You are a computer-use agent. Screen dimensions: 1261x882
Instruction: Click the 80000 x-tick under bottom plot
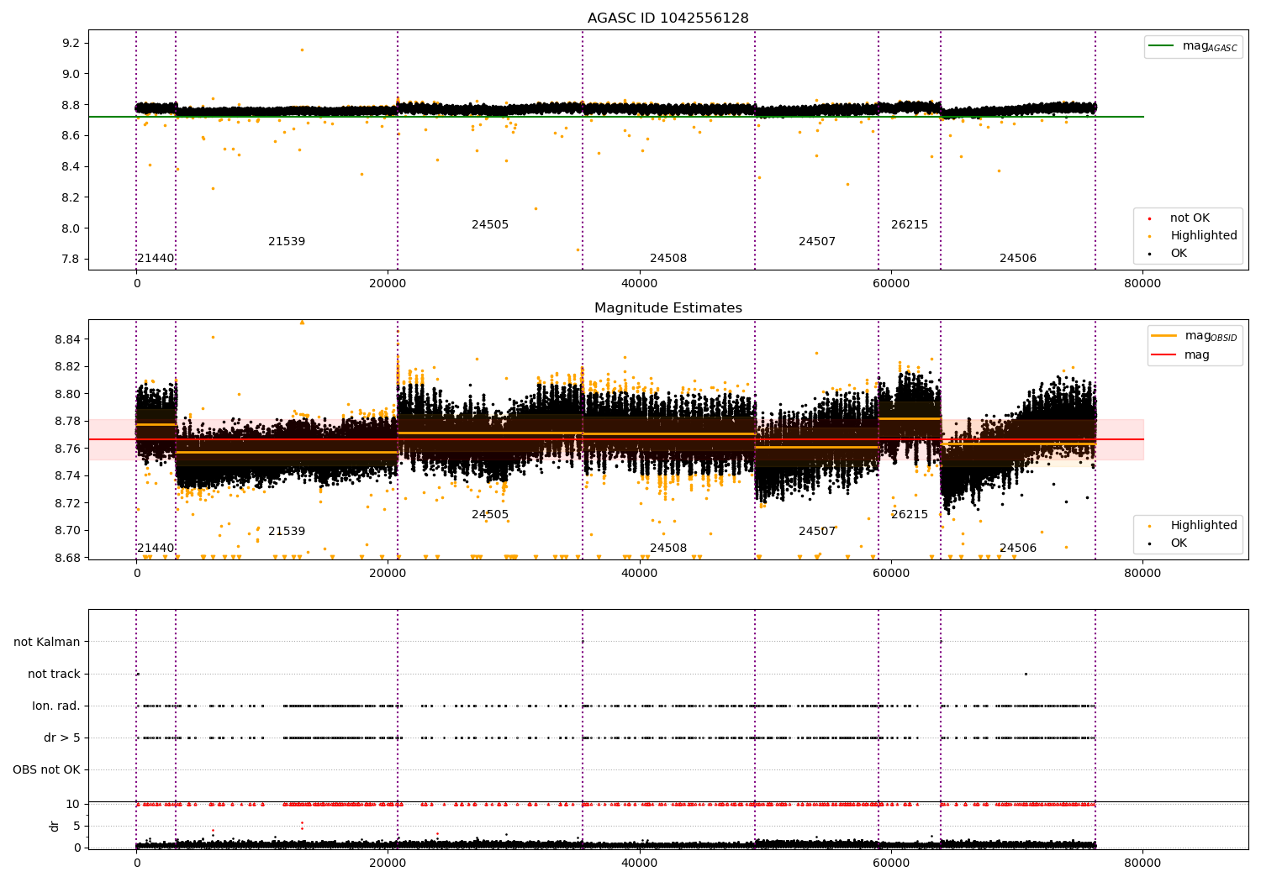click(1142, 863)
